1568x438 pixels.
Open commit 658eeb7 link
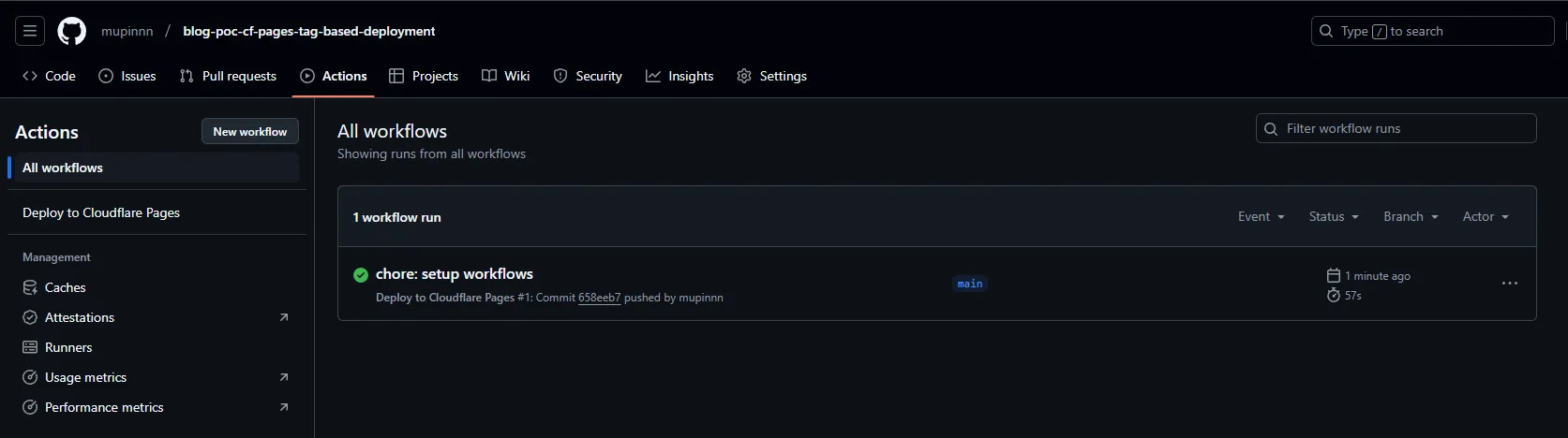(x=599, y=298)
